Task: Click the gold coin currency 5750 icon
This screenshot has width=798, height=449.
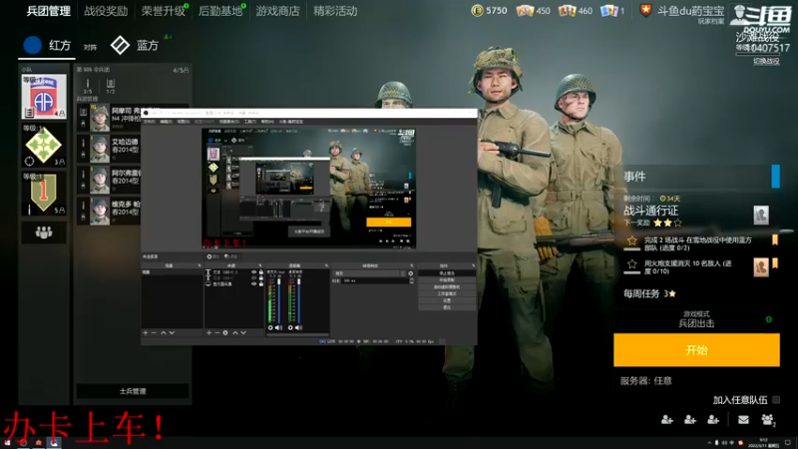Action: tap(477, 11)
